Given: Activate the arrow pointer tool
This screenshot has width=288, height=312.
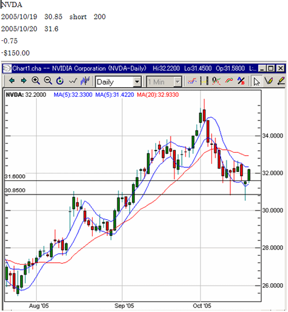Looking at the screenshot, I should [256, 81].
